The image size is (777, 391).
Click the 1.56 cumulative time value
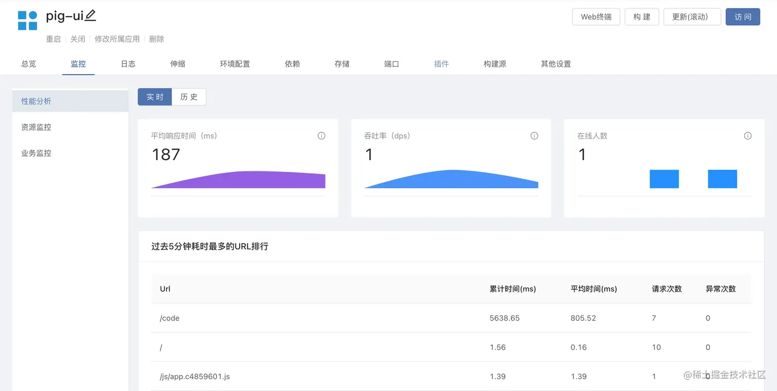pyautogui.click(x=498, y=347)
